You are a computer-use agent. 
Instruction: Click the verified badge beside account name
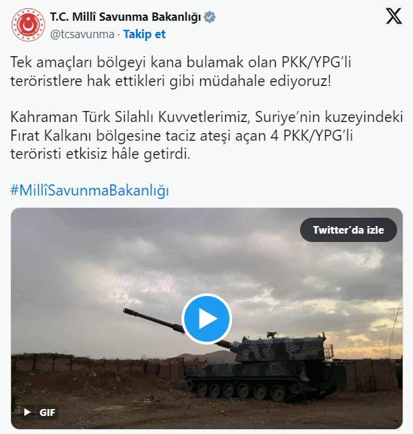(209, 17)
